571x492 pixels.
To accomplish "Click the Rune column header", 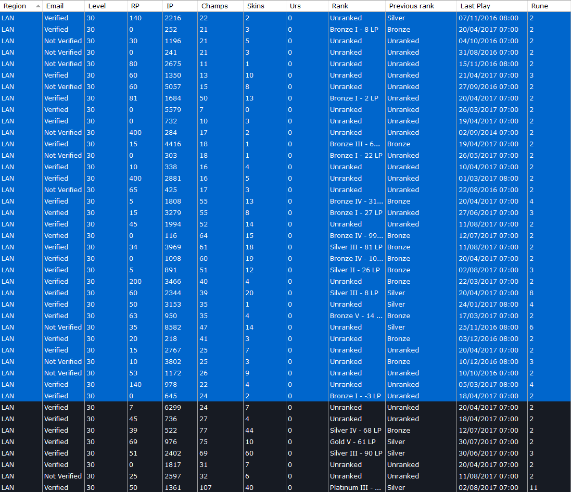I will 549,6.
